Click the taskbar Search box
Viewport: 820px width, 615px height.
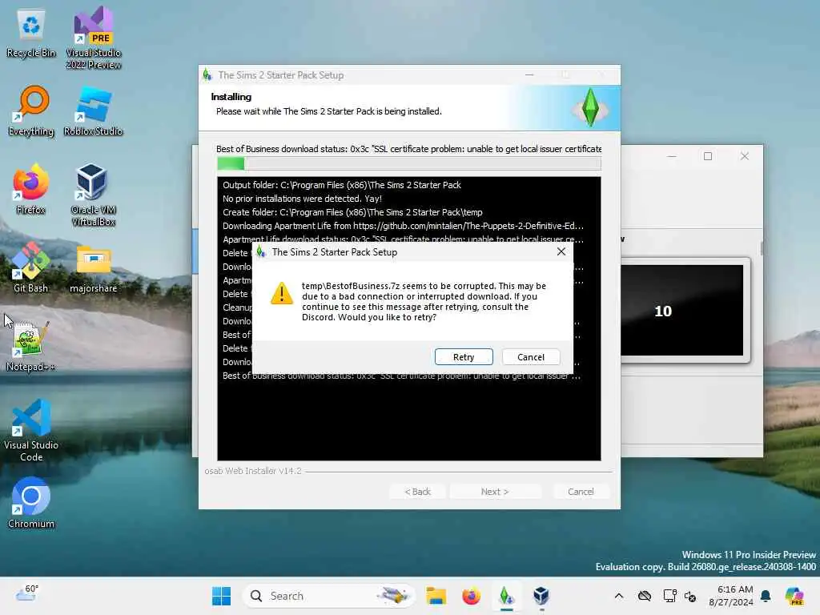328,596
